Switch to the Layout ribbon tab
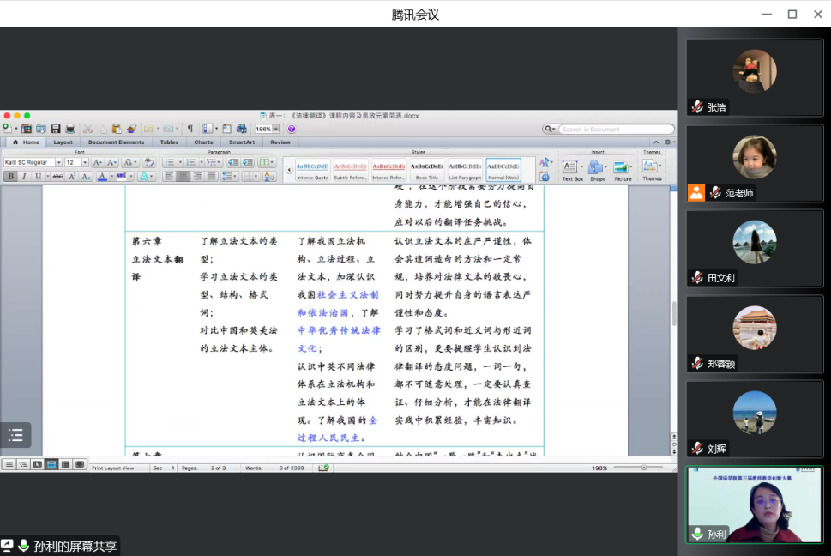The image size is (831, 556). point(63,142)
